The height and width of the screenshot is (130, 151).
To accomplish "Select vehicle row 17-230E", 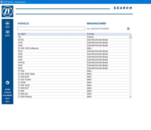I will [73, 82].
